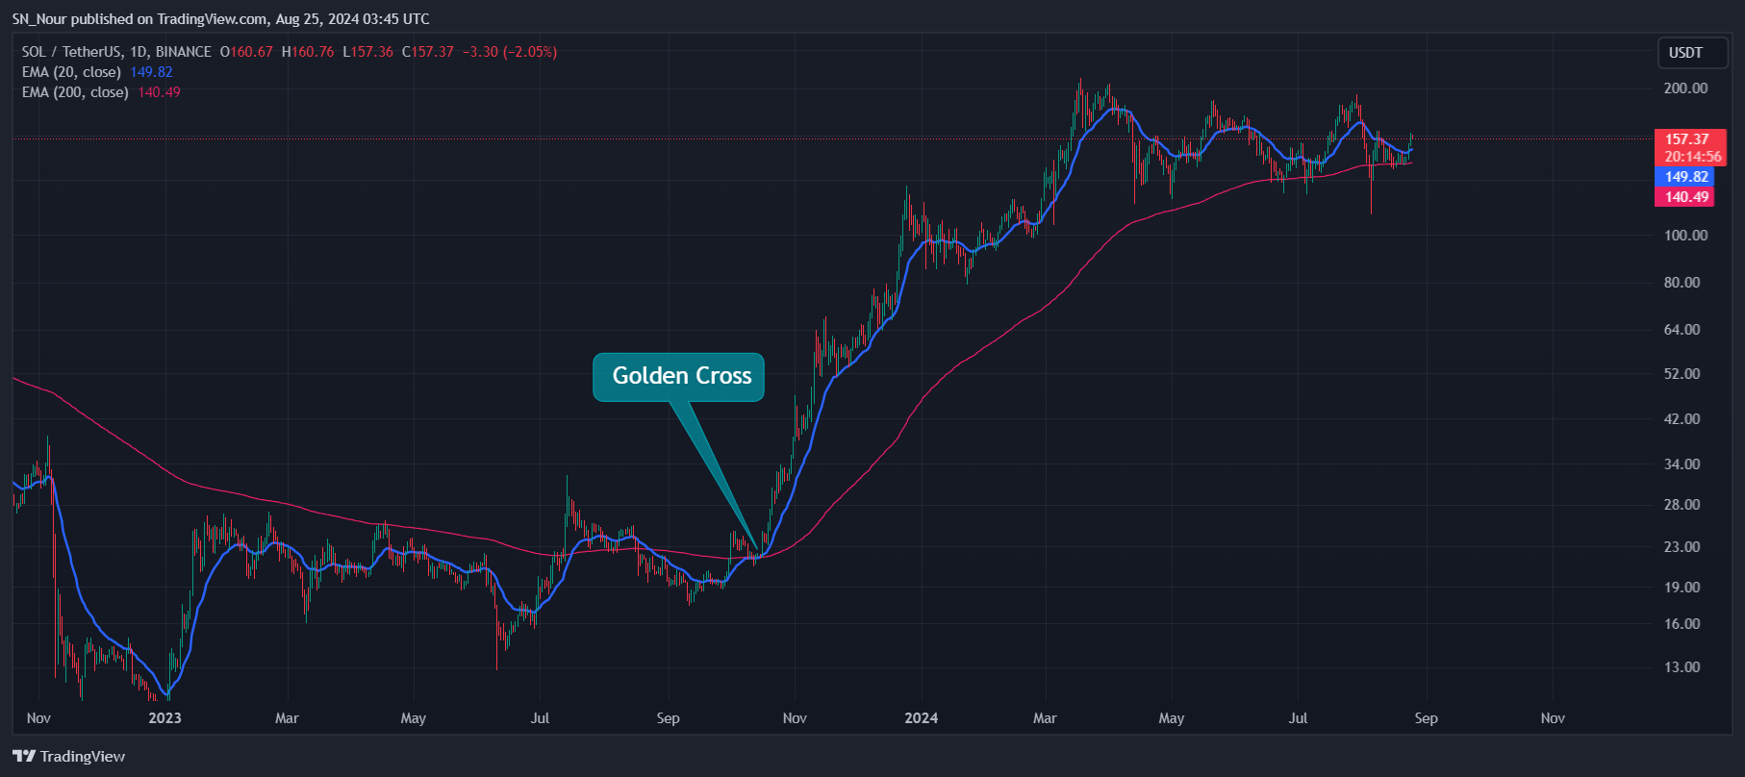Click the 140.49 EMA 200 legend value
Image resolution: width=1745 pixels, height=777 pixels.
point(159,92)
